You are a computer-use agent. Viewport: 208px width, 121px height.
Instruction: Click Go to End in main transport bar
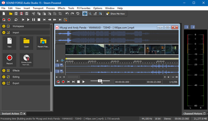(60, 20)
